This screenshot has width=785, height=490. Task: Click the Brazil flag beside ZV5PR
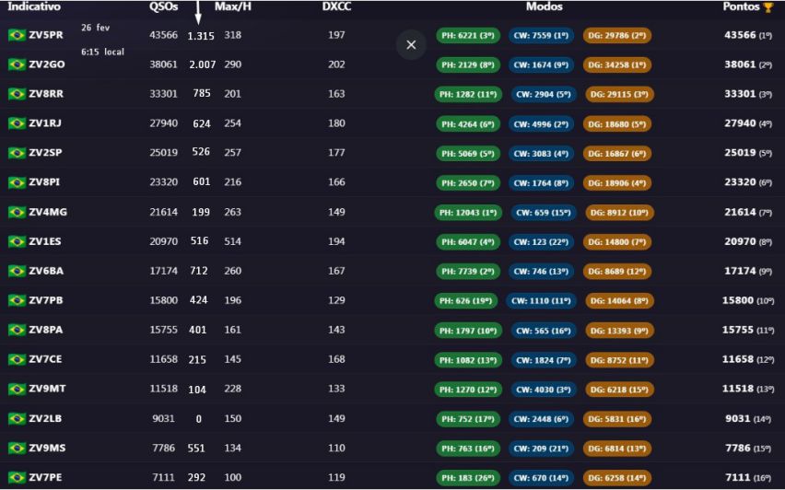(x=17, y=35)
